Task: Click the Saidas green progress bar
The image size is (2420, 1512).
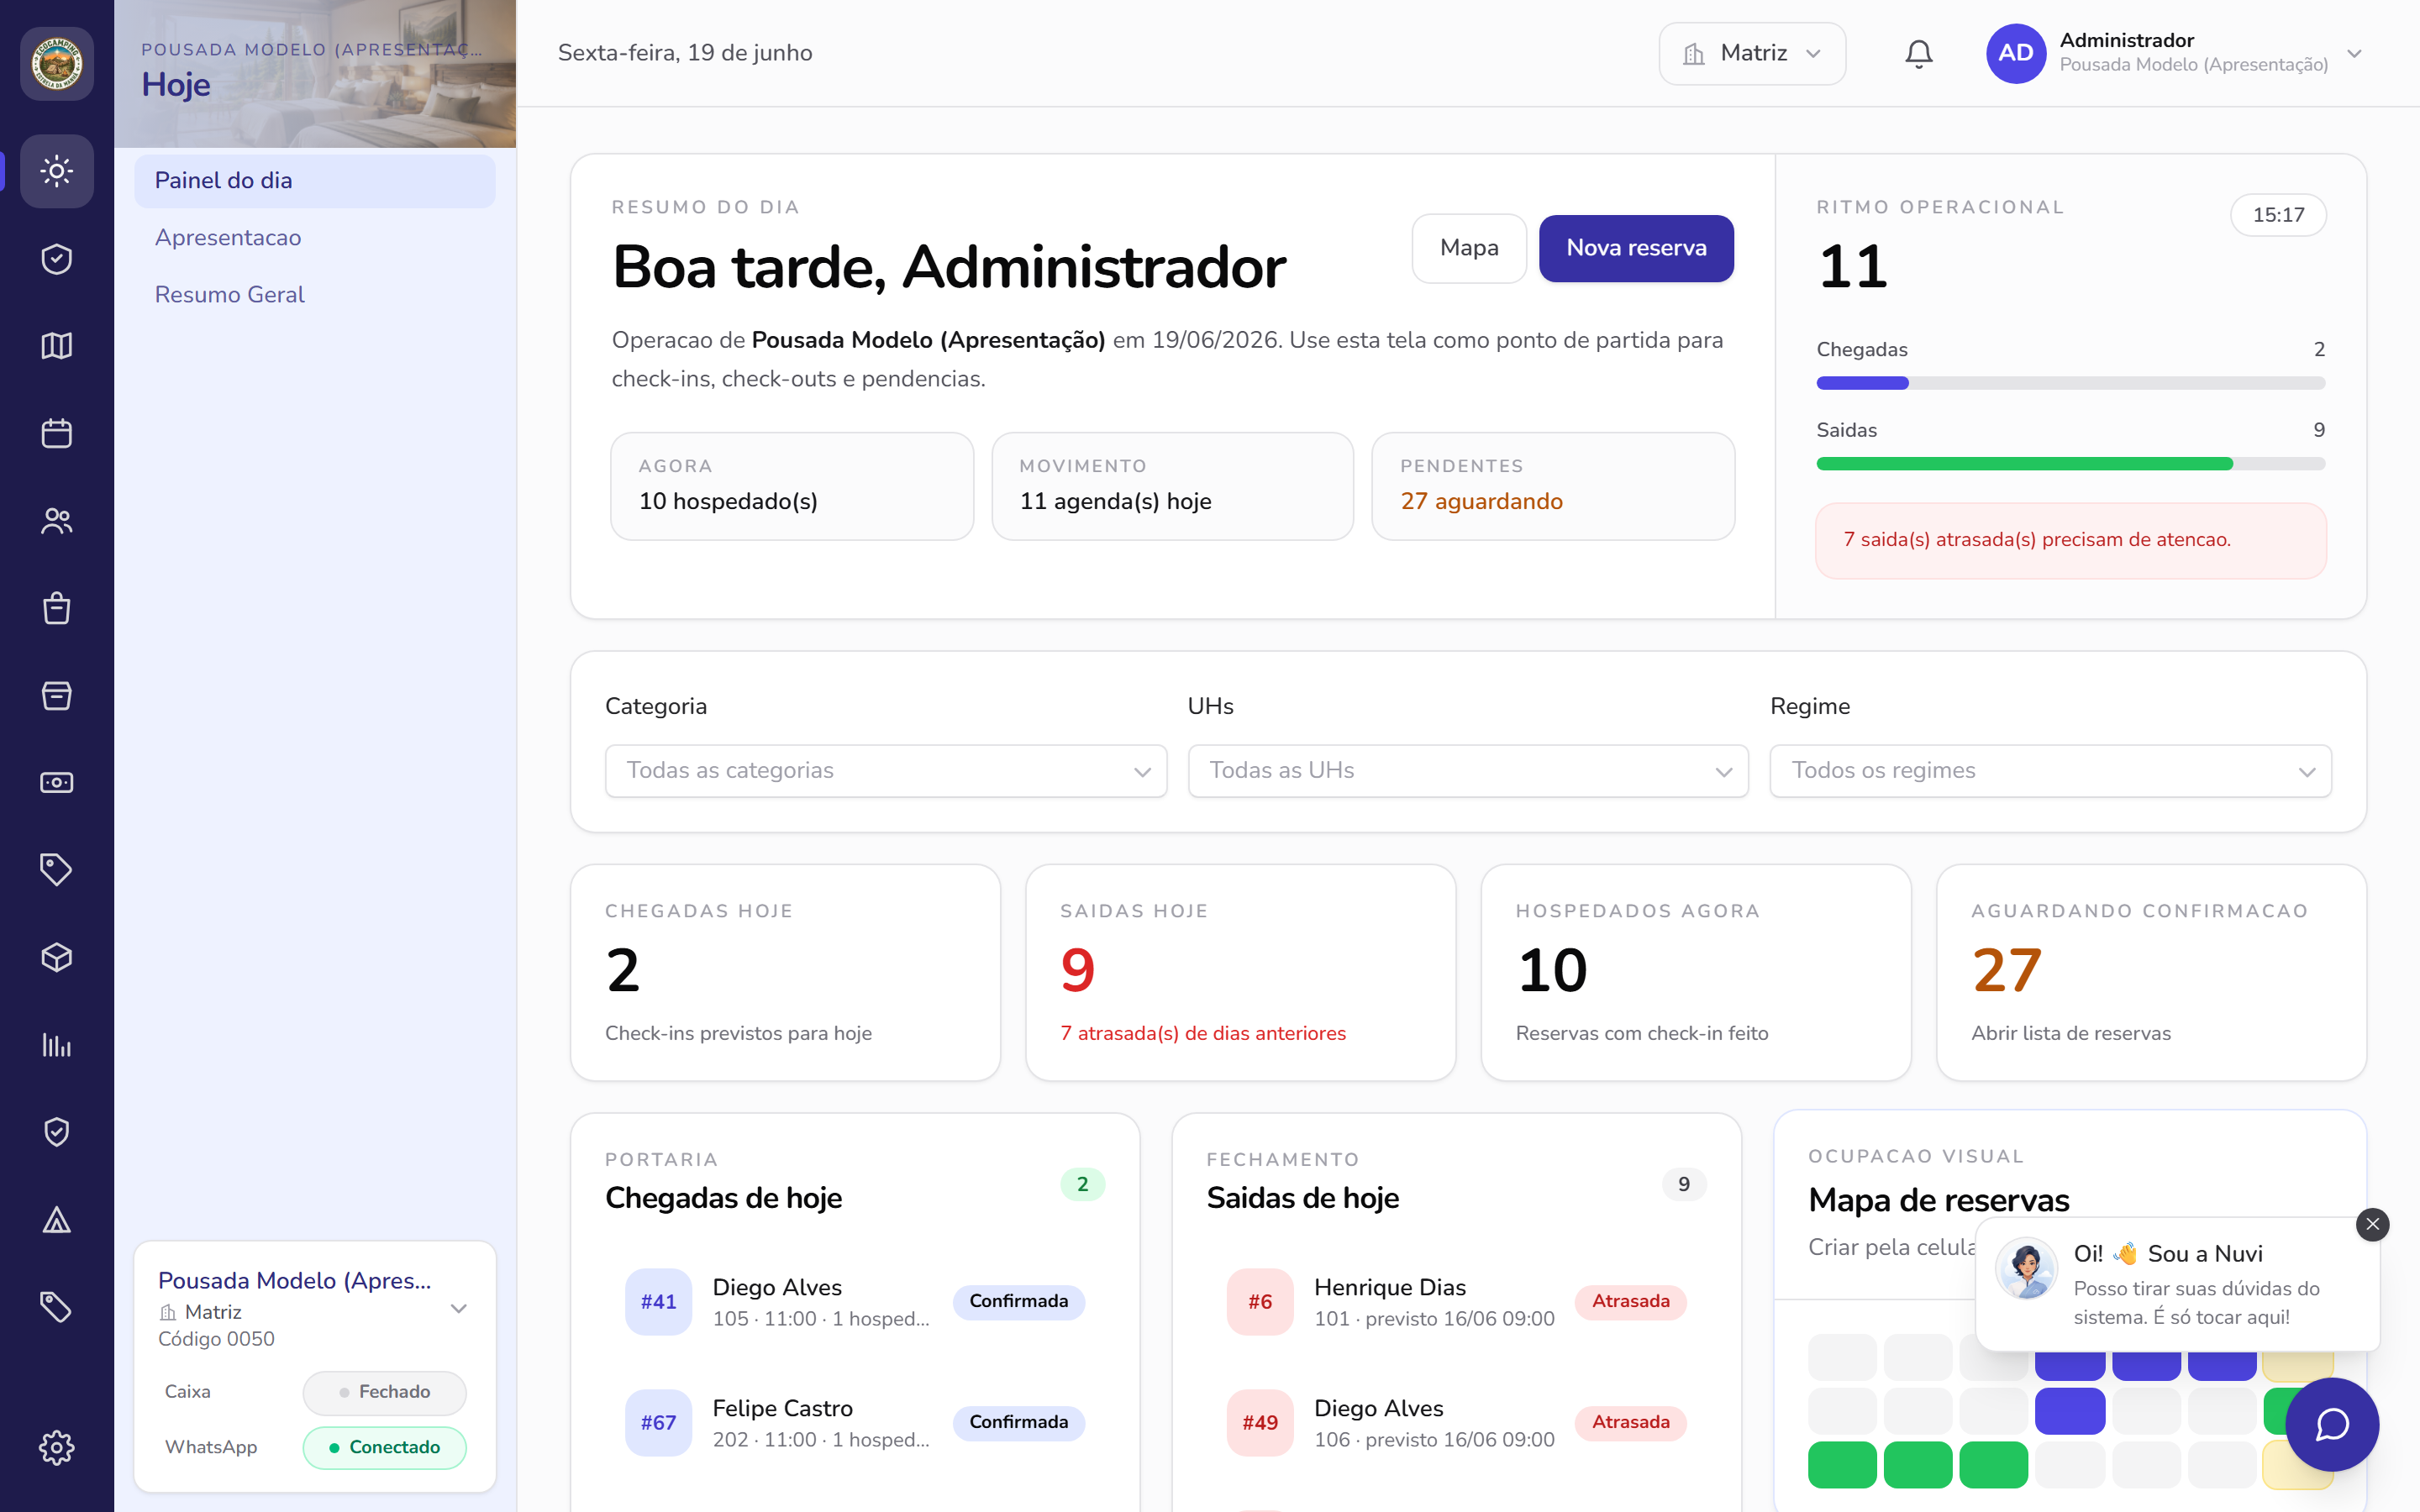Action: point(2070,464)
